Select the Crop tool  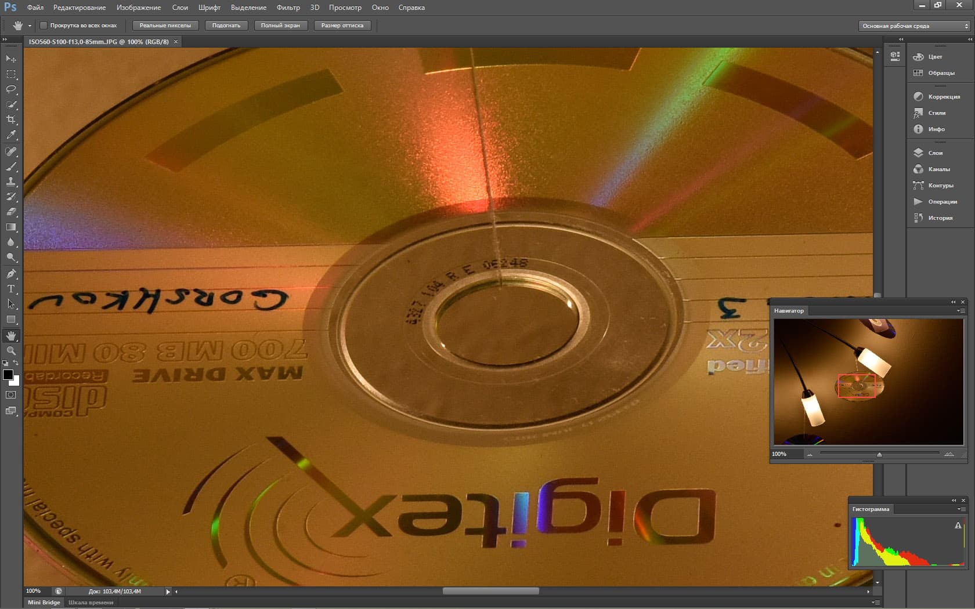tap(11, 119)
